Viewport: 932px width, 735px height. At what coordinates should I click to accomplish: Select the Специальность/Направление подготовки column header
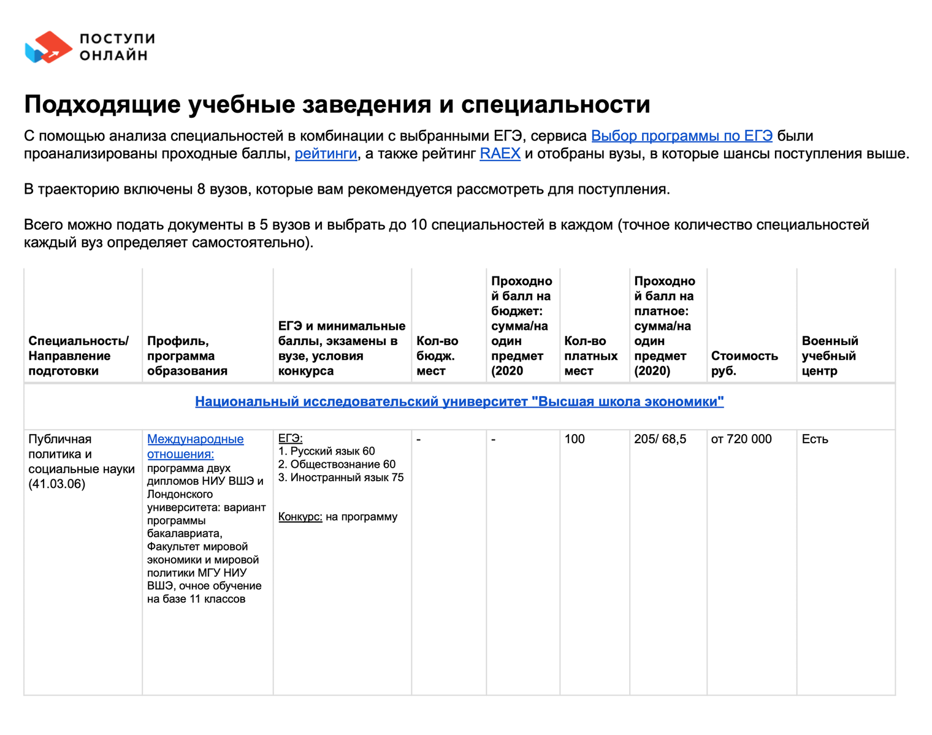(78, 356)
